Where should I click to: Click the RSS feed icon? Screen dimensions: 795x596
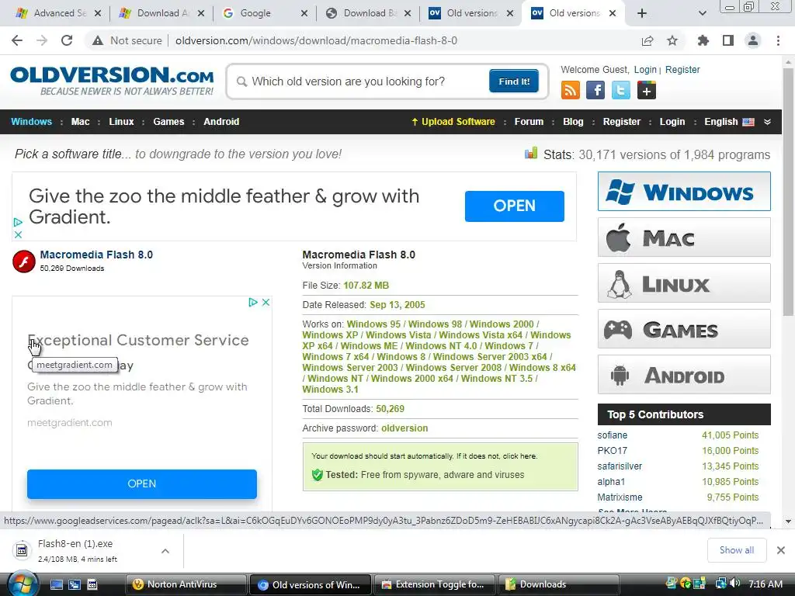point(571,90)
